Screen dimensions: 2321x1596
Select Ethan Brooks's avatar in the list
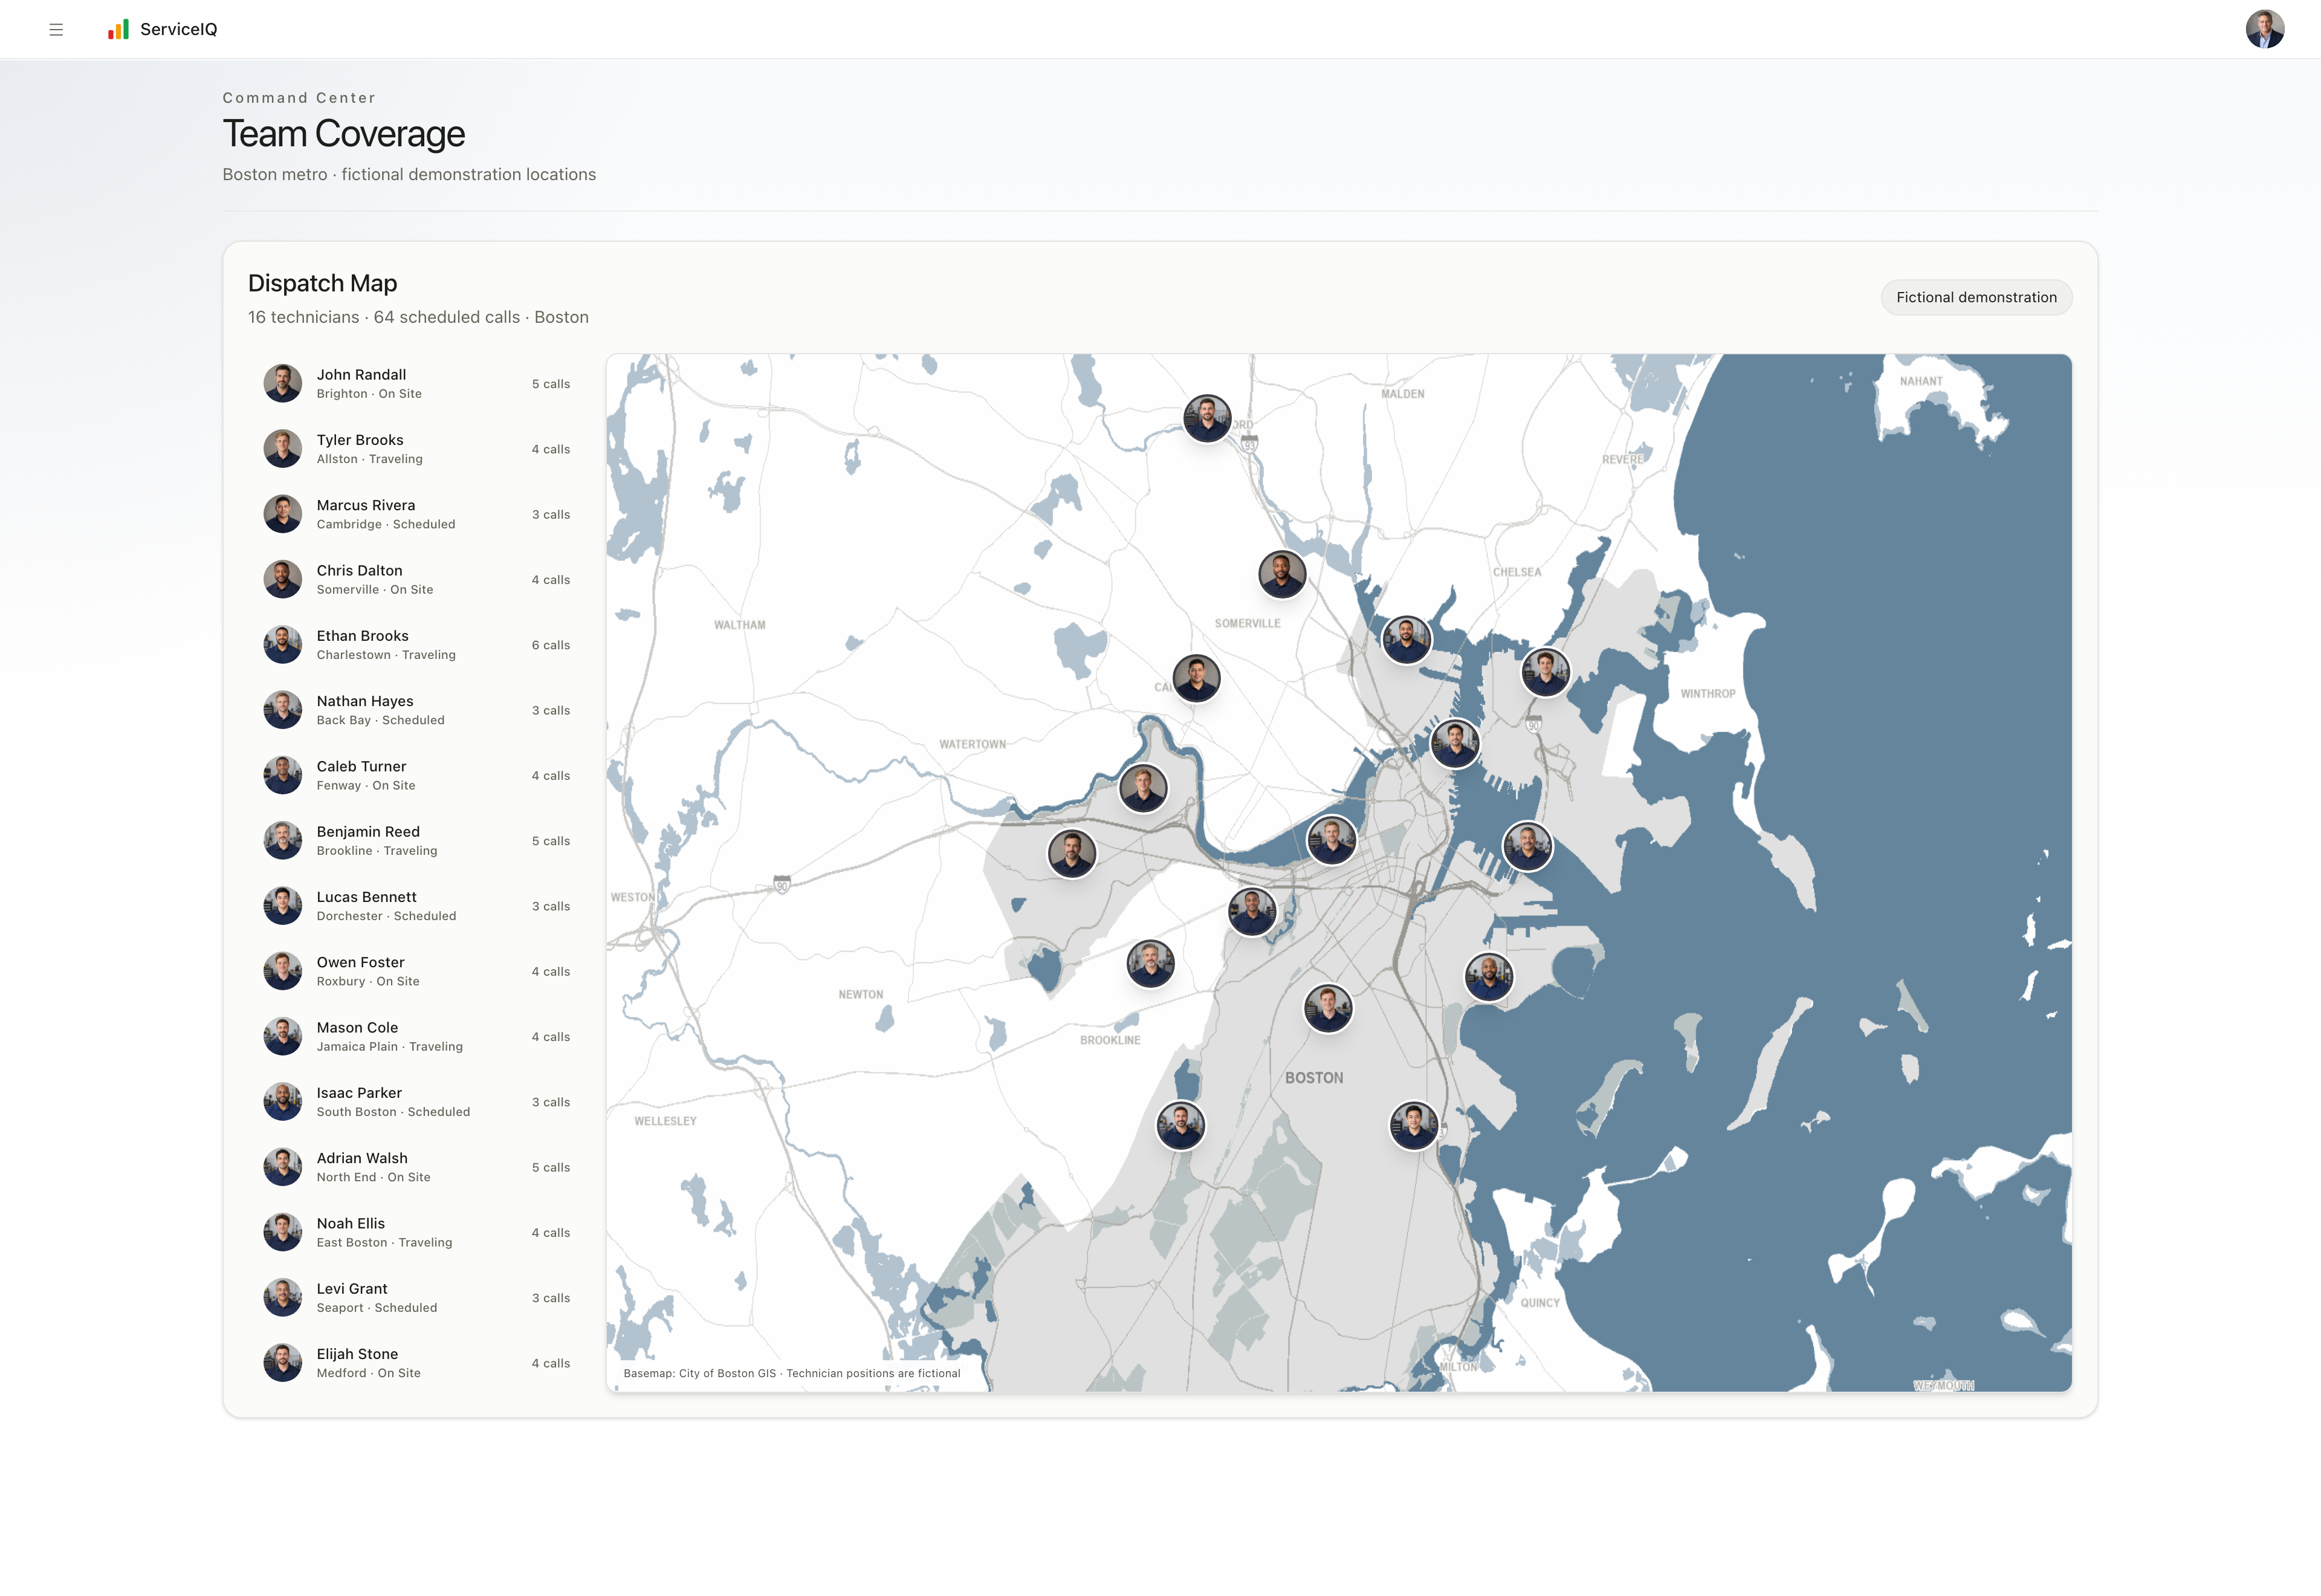coord(283,645)
